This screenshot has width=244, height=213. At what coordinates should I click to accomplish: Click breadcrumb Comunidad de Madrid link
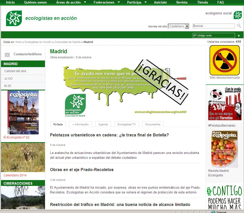67,42
